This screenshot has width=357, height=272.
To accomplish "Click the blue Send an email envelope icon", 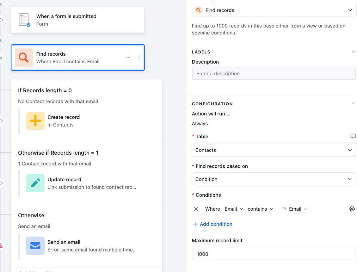I will click(x=35, y=245).
